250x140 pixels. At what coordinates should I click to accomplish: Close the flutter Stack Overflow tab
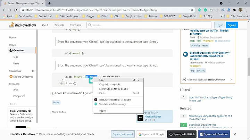[42, 3]
